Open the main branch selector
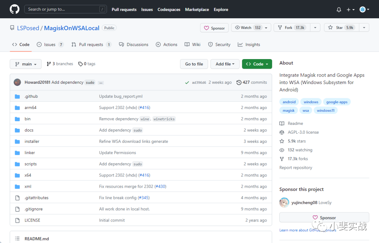379x243 pixels. [x=26, y=64]
